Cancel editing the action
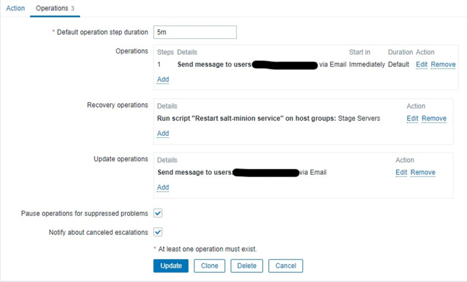Viewport: 467px width, 282px height. tap(285, 266)
